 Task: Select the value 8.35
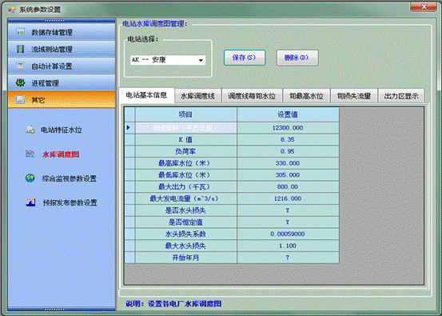(288, 140)
